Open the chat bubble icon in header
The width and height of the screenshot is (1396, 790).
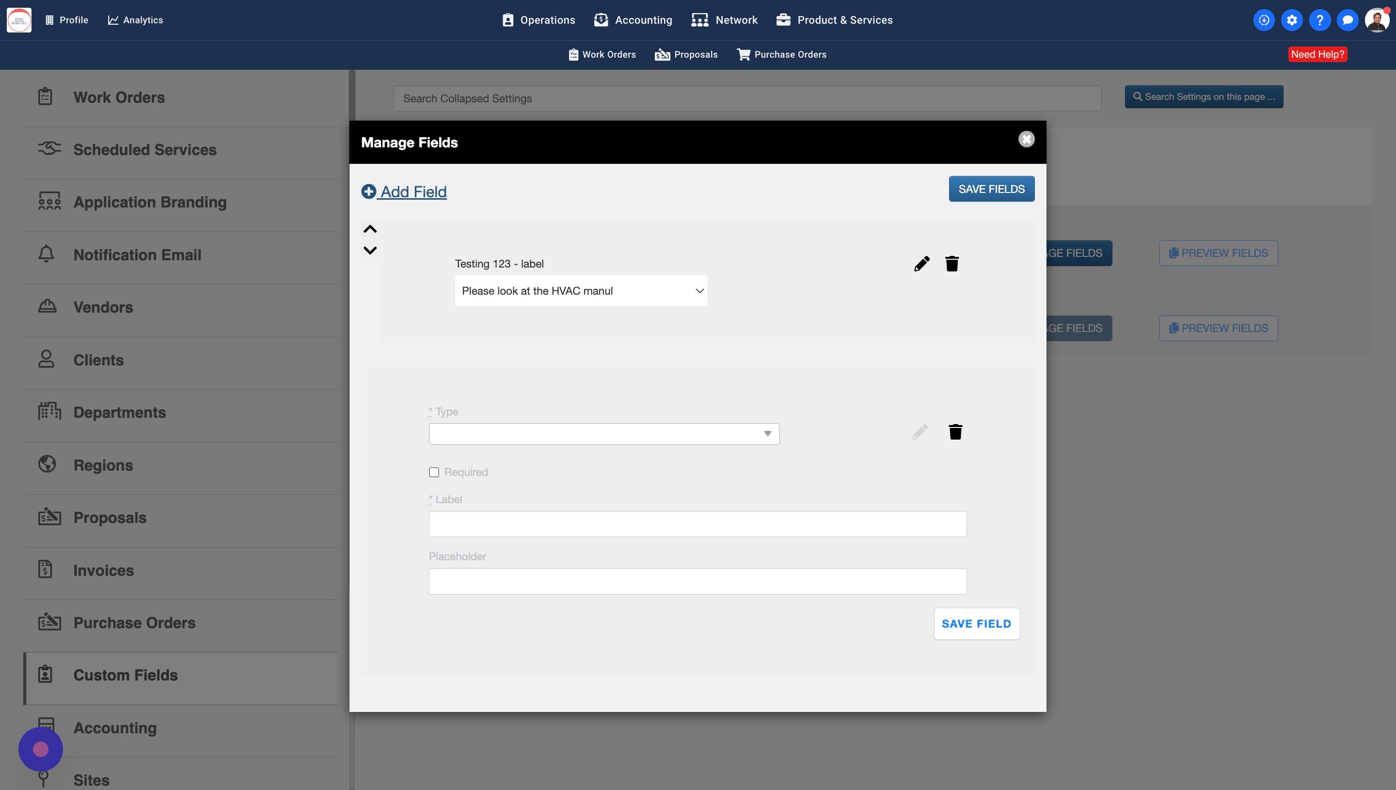[1347, 20]
